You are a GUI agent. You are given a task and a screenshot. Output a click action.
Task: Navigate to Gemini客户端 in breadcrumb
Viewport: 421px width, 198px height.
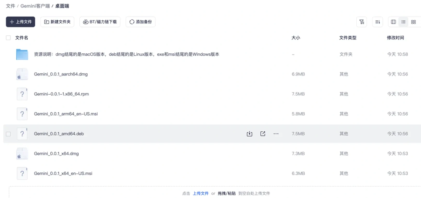point(35,6)
